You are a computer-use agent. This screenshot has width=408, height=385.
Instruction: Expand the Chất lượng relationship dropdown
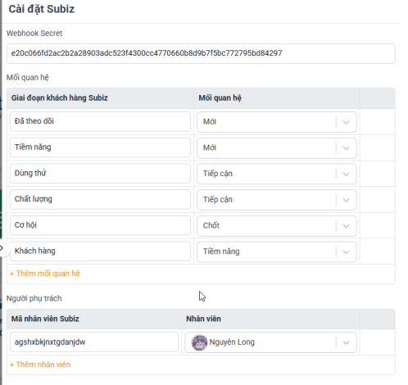[277, 200]
